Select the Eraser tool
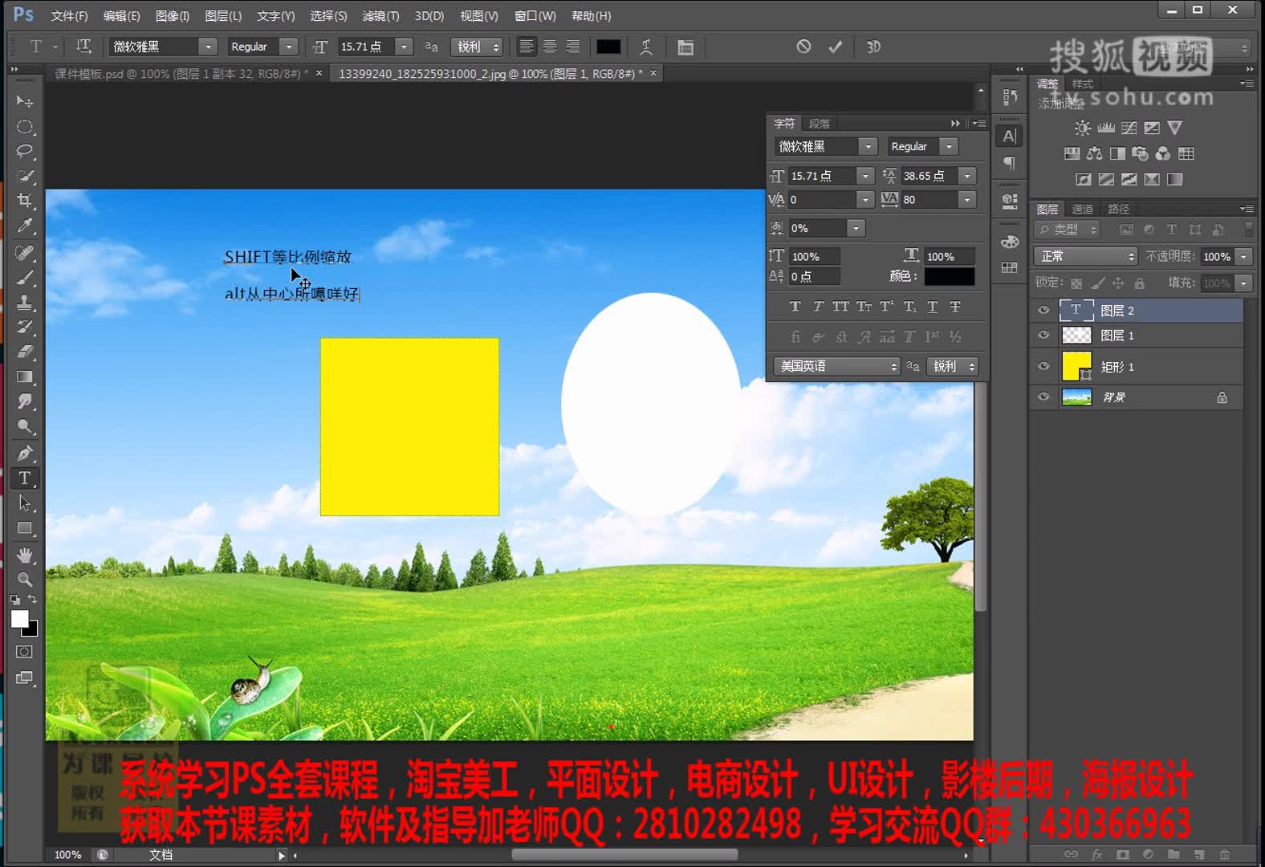Screen dimensions: 1265x867 tap(25, 351)
